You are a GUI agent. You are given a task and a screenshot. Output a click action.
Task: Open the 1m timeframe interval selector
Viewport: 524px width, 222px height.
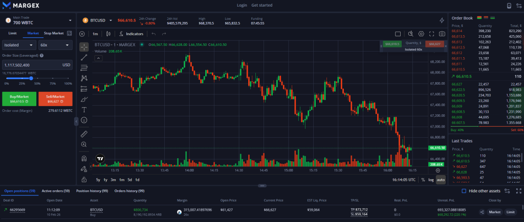[x=95, y=34]
